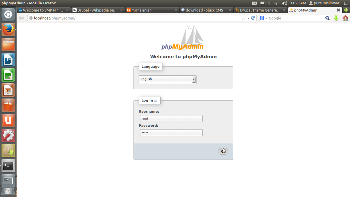Image resolution: width=350 pixels, height=197 pixels.
Task: Click the Go login button
Action: (x=223, y=151)
